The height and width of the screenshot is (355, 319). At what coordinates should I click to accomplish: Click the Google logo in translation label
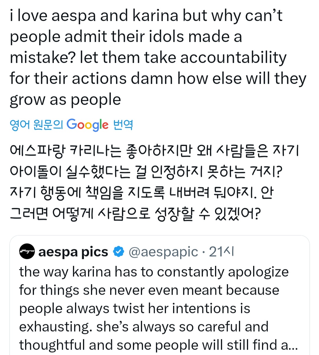tap(87, 125)
